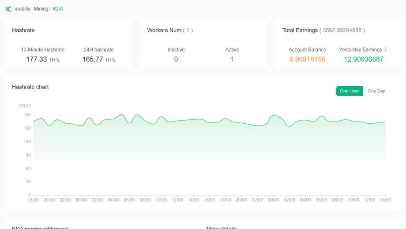Switch chart to One Day view
Viewport: 406px width, 229px height.
pyautogui.click(x=376, y=91)
